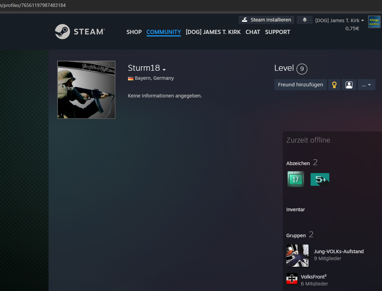This screenshot has height=291, width=382.
Task: Open the teal 5+ badge icon
Action: pos(320,179)
